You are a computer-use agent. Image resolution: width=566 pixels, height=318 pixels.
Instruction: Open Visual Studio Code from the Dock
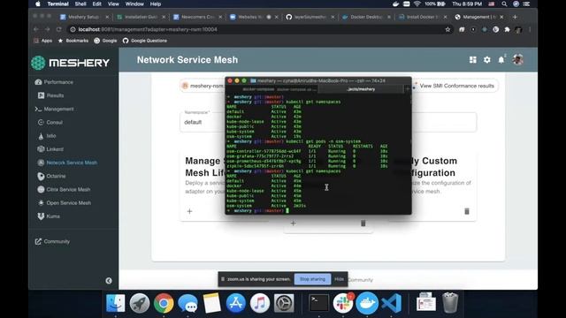tap(391, 303)
